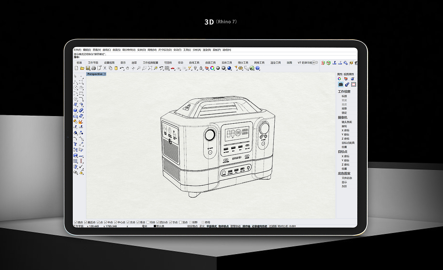443x270 pixels.
Task: Enable the 顶点 osnap checkbox
Action: tap(180, 222)
